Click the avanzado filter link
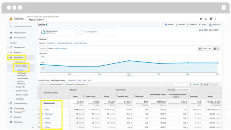Image resolution: width=231 pixels, height=130 pixels. [196, 85]
